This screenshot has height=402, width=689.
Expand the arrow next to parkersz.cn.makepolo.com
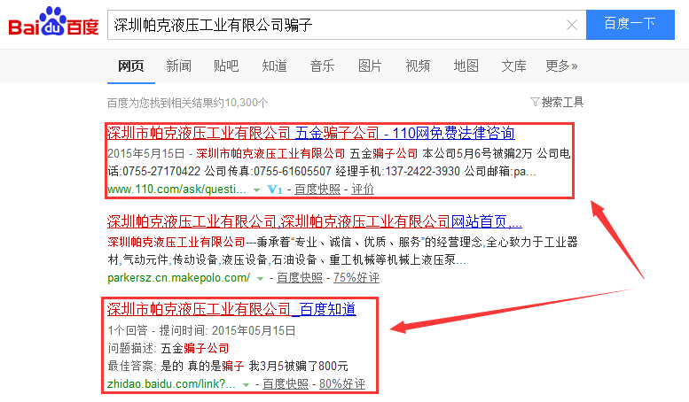[x=261, y=278]
